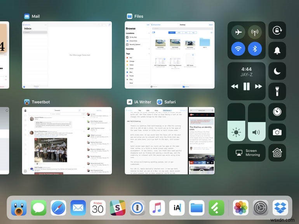Image resolution: width=299 pixels, height=224 pixels.
Task: Toggle rotation lock in Control Center
Action: (277, 30)
